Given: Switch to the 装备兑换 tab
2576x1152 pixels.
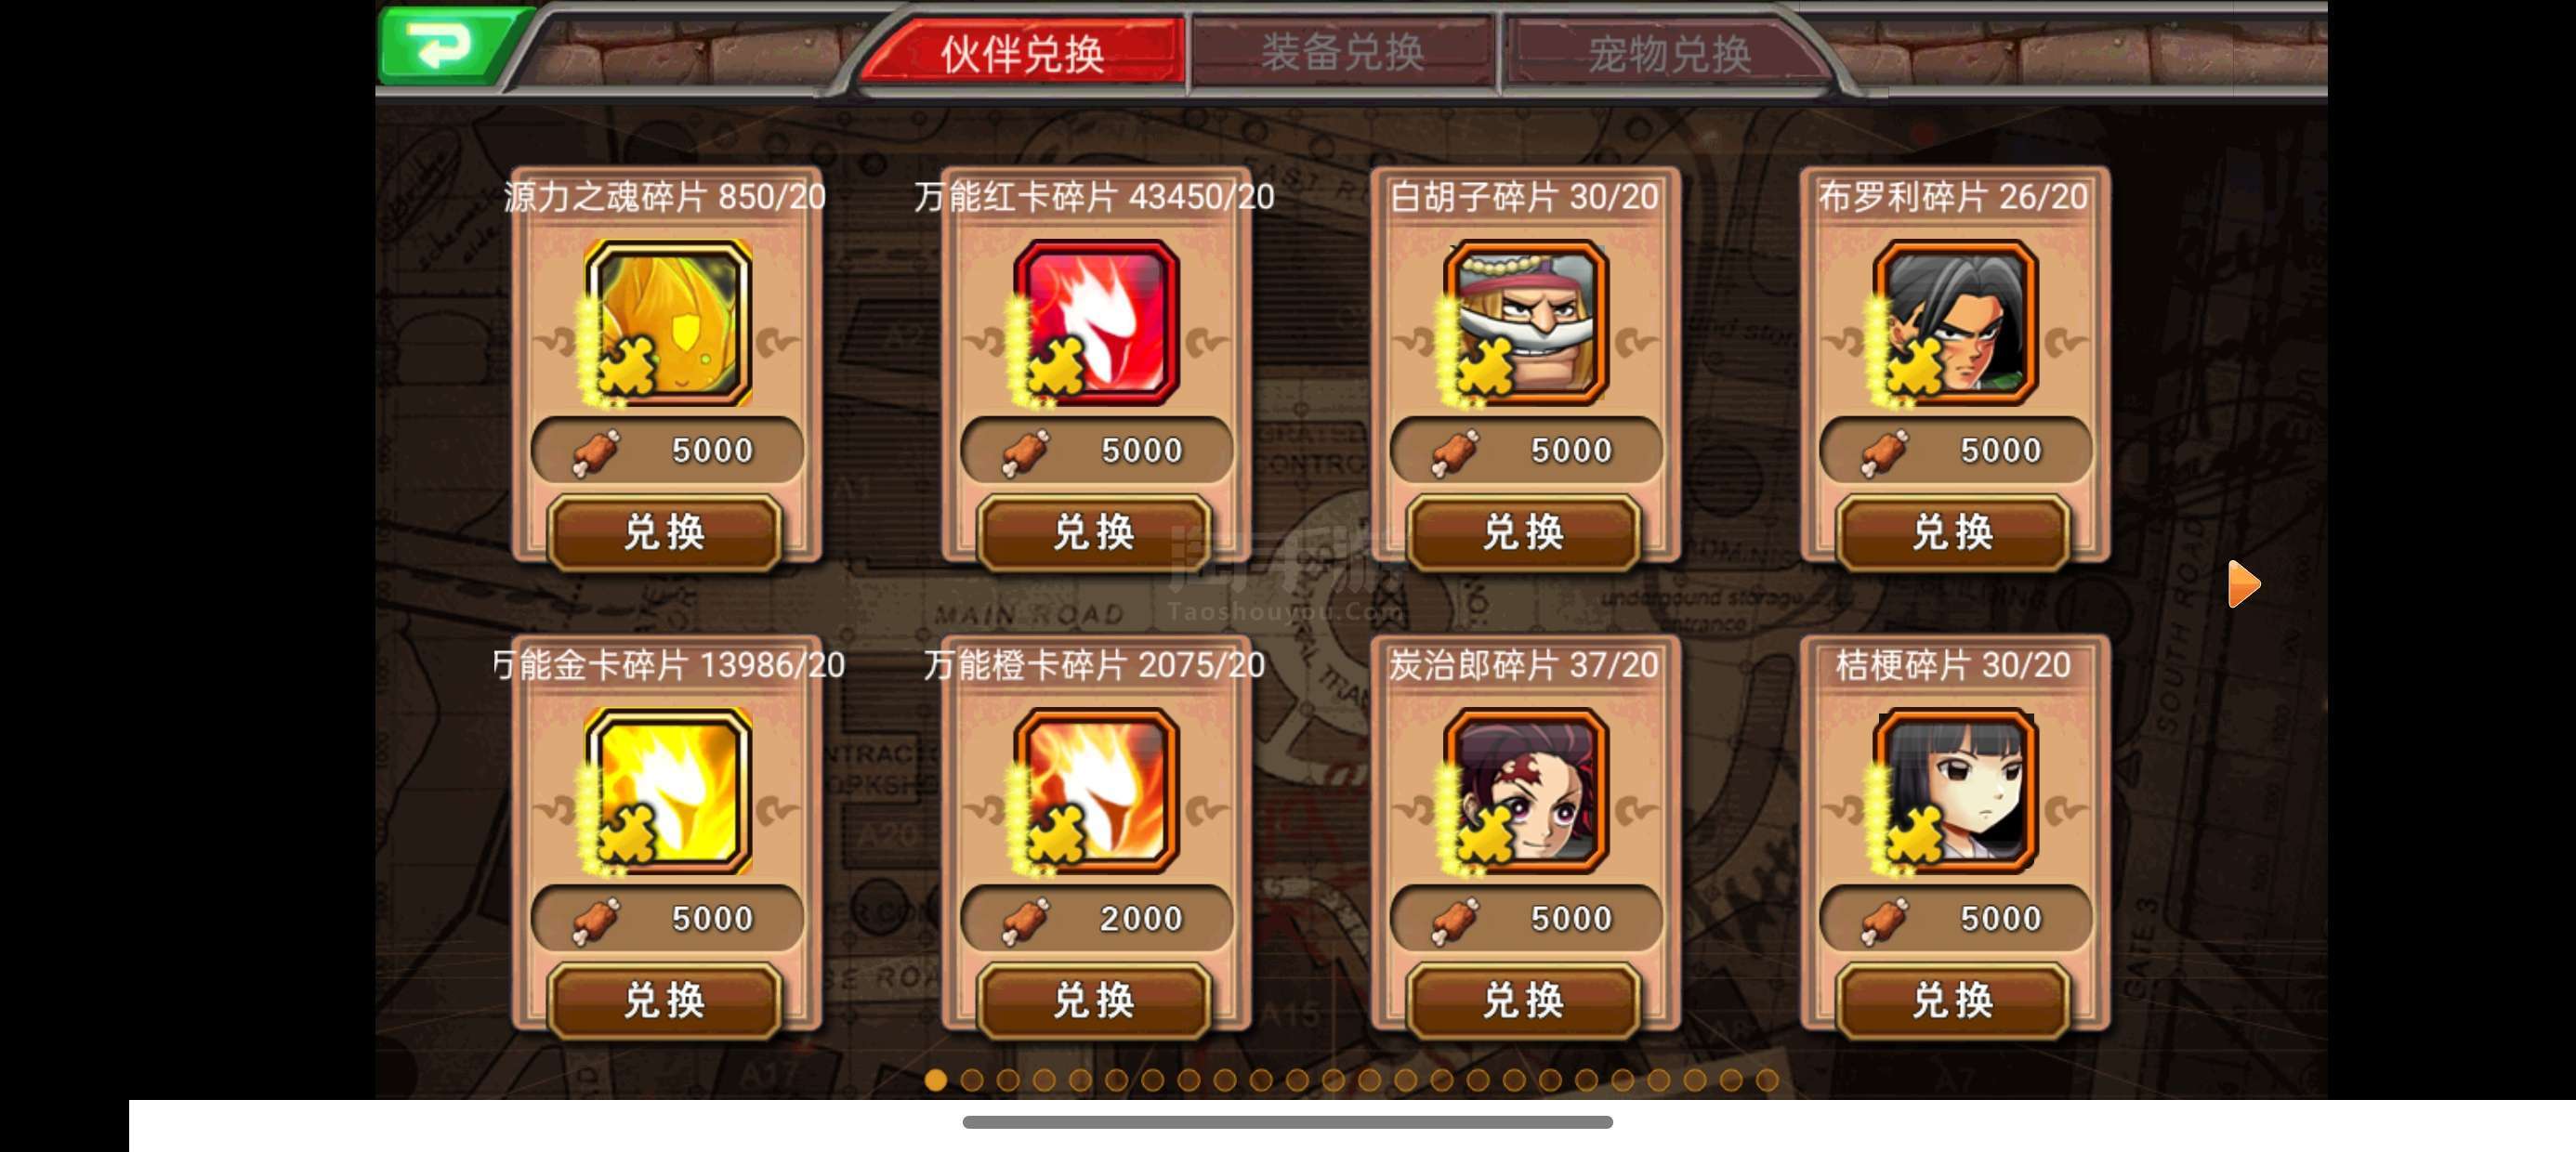Looking at the screenshot, I should tap(1342, 53).
